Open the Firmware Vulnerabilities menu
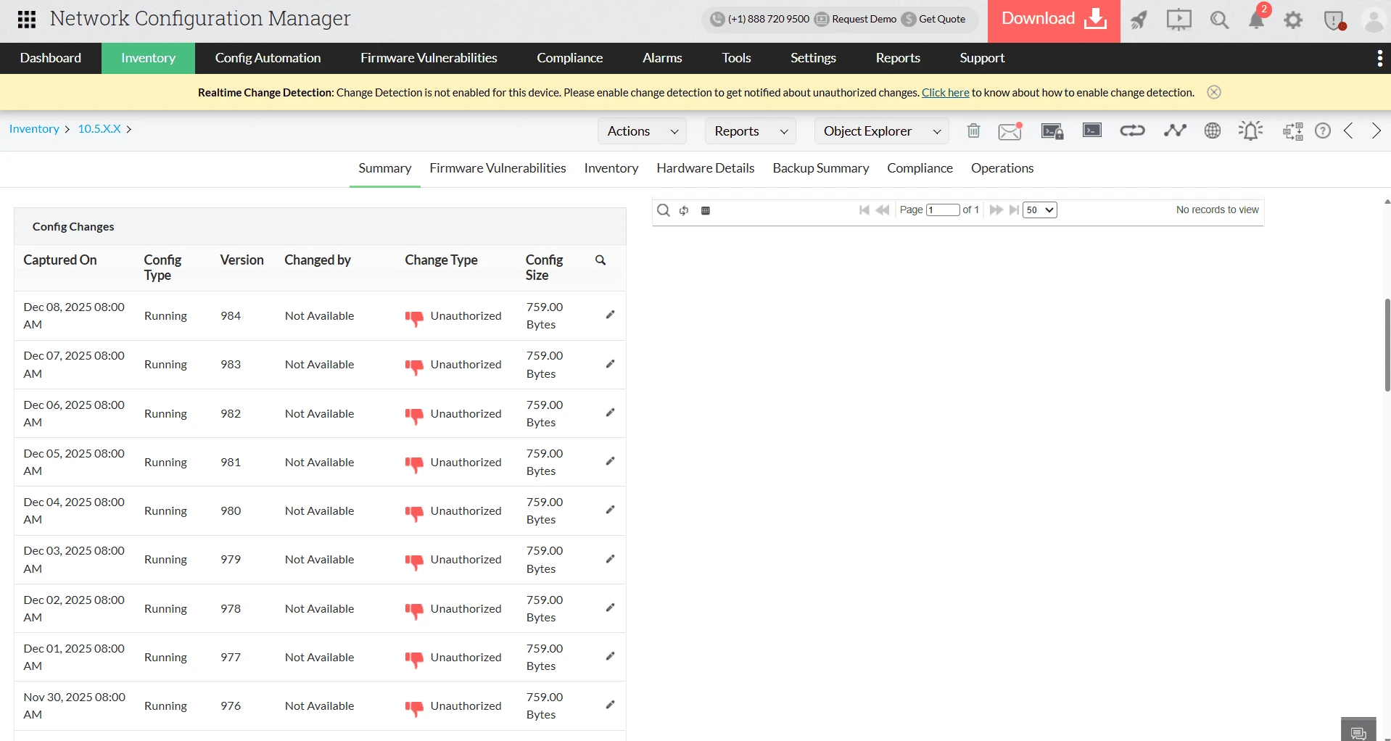The height and width of the screenshot is (741, 1391). click(428, 57)
